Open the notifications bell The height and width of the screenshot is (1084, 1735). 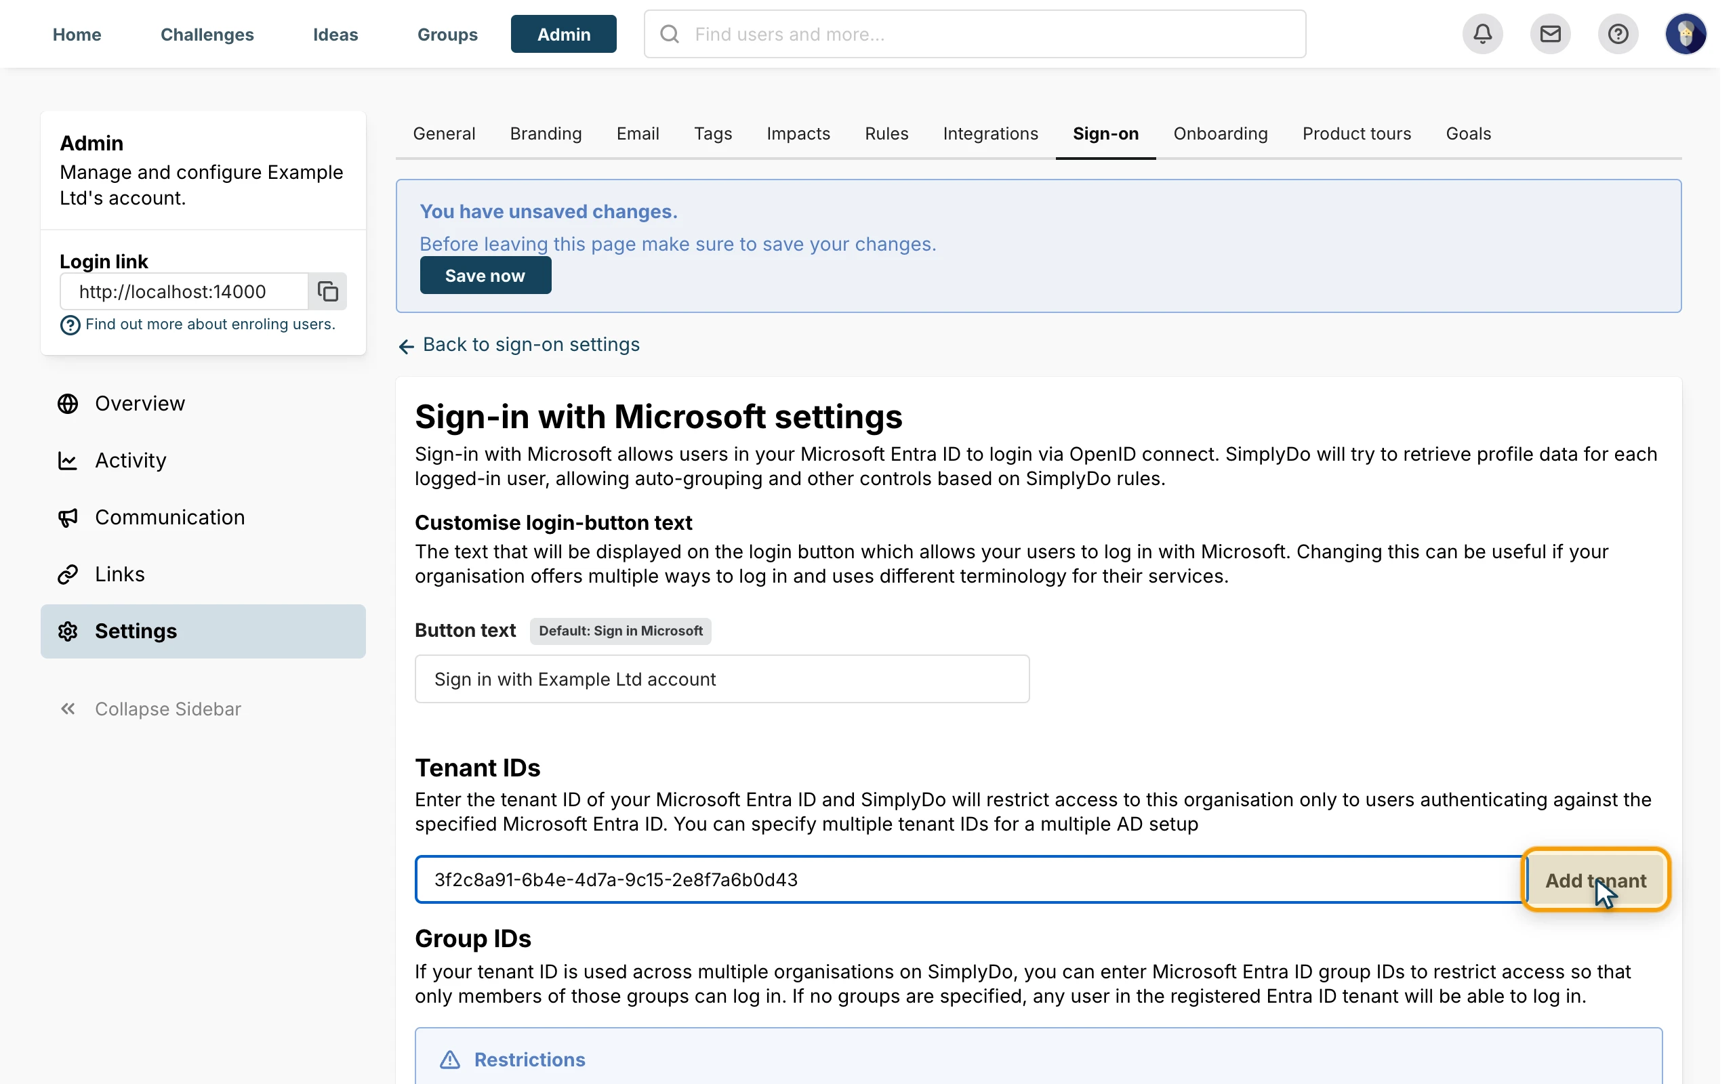pos(1483,34)
